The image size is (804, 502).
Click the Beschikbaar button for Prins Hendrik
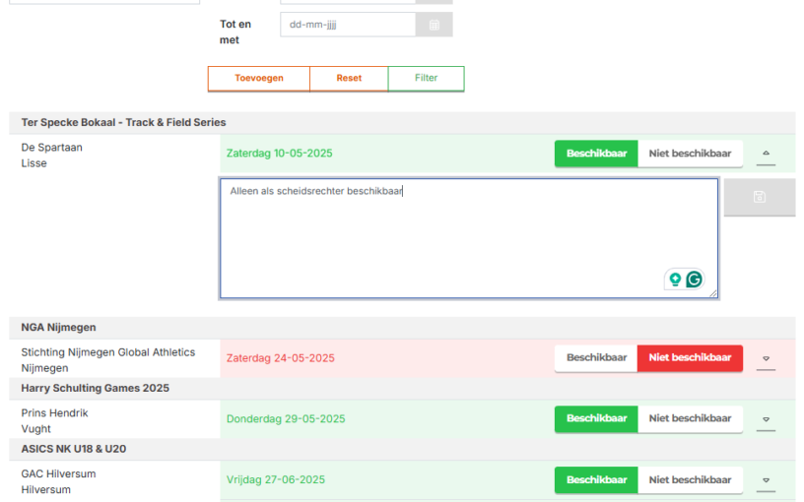point(596,419)
